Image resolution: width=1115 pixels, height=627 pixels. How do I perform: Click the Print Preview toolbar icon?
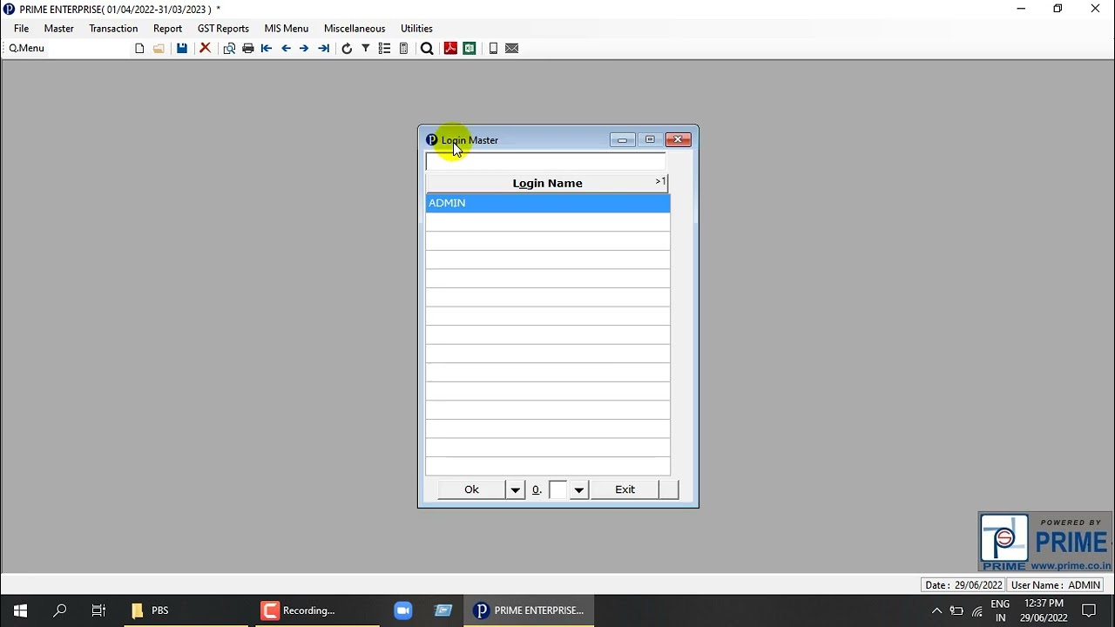click(229, 49)
